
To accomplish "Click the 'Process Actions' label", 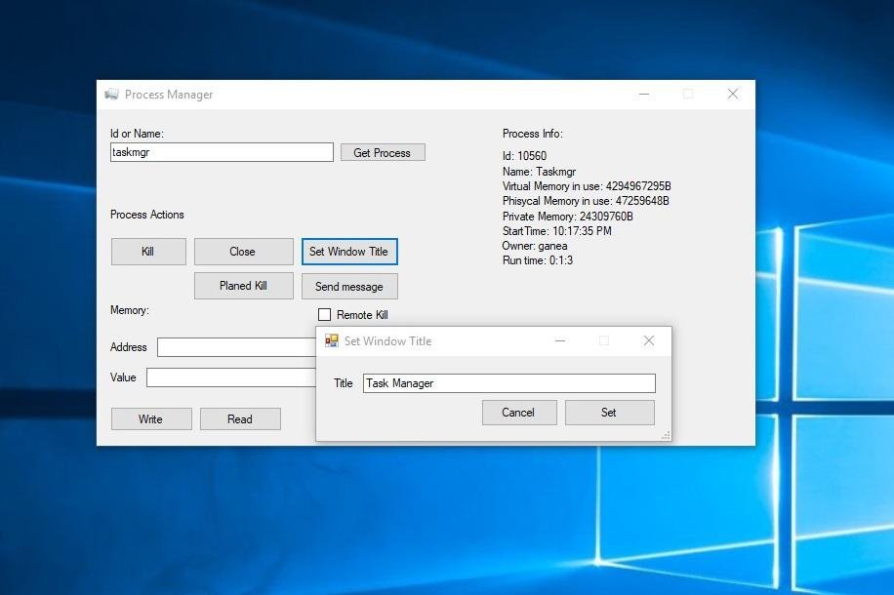I will (x=147, y=215).
